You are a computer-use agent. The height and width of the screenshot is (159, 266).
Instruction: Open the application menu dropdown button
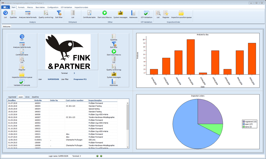coord(6,7)
